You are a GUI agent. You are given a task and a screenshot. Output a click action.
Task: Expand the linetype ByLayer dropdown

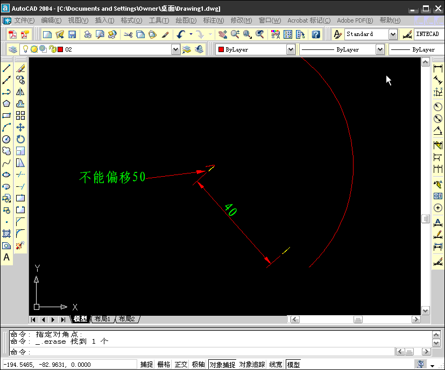pyautogui.click(x=380, y=49)
